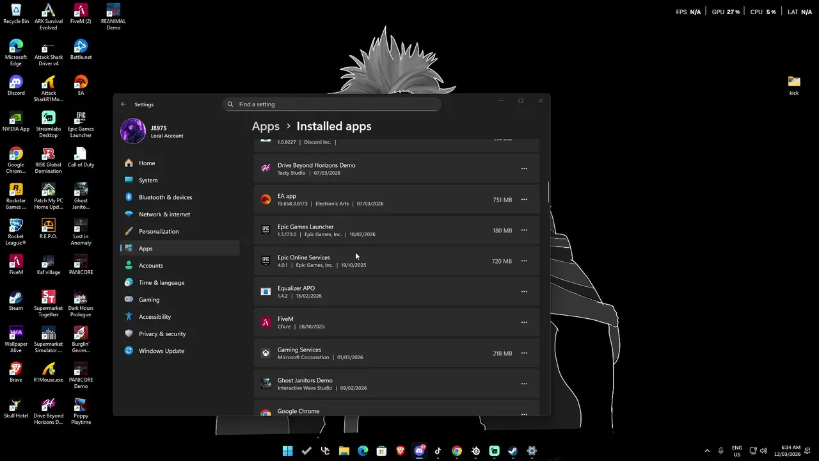
Task: Click the Discord taskbar icon with notification badge
Action: (419, 451)
